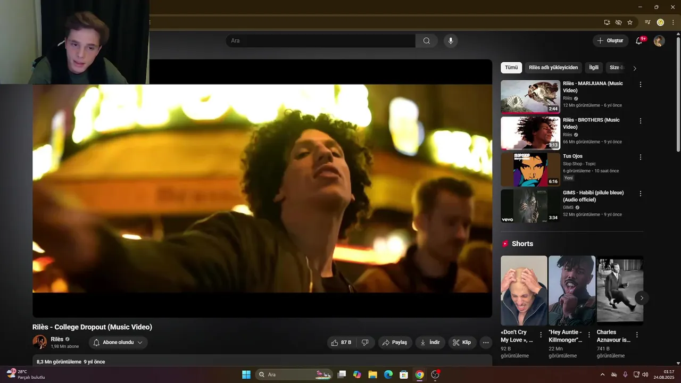Start voice search with microphone icon

(x=451, y=41)
